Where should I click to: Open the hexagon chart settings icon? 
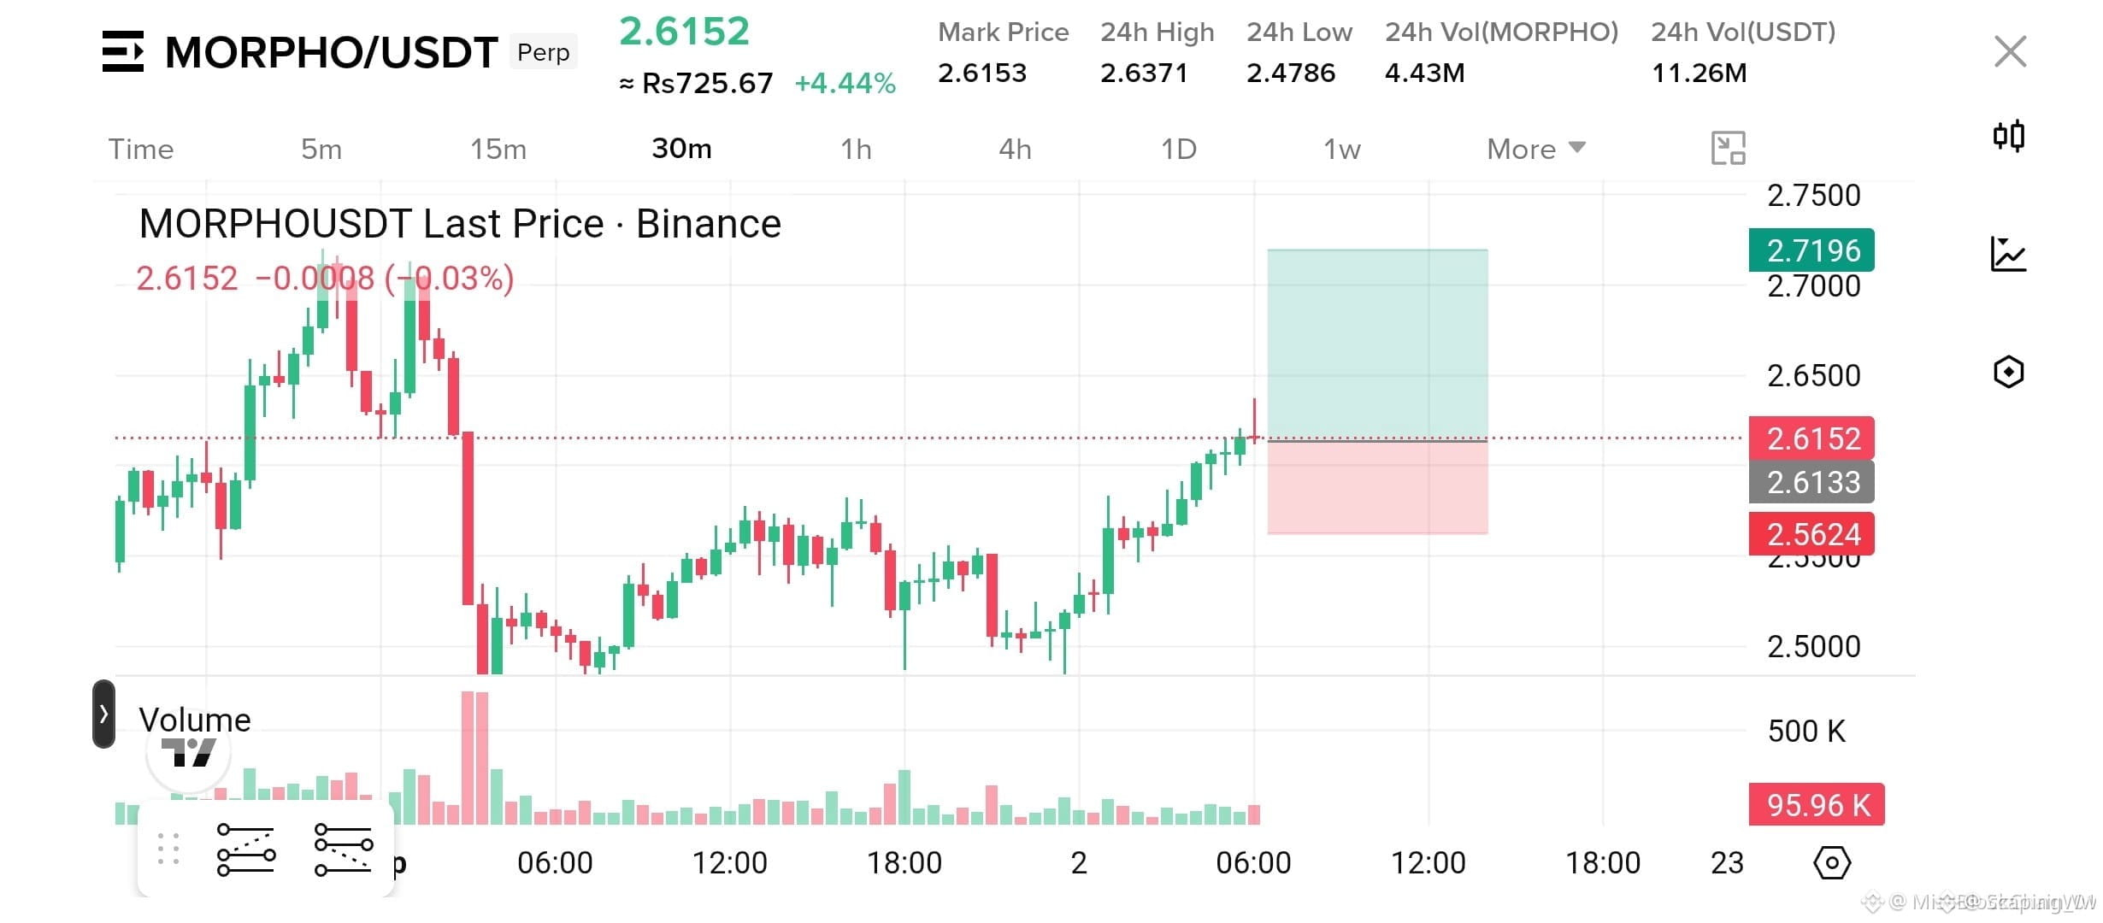point(2008,372)
